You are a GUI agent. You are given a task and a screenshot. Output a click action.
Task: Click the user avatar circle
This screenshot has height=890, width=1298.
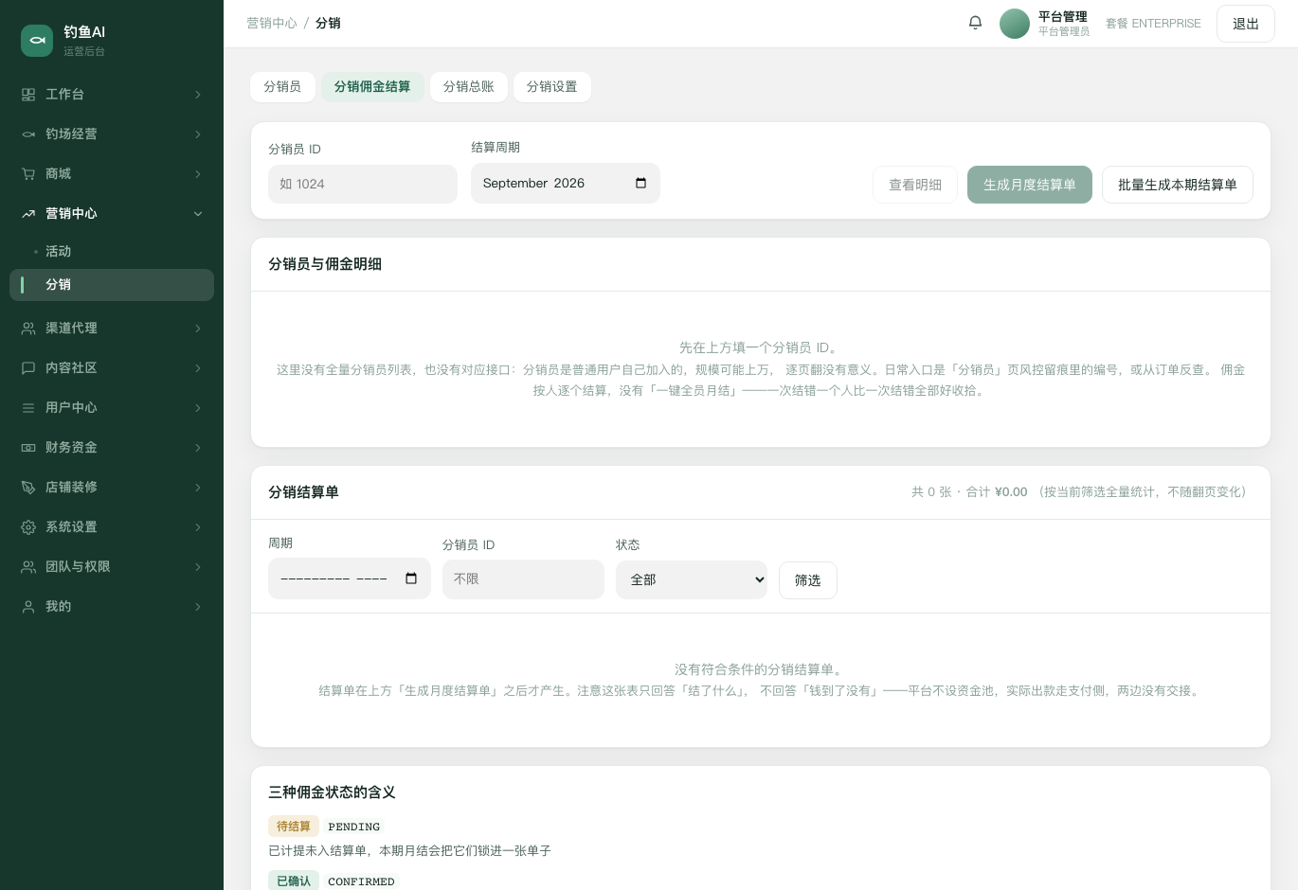point(1015,24)
